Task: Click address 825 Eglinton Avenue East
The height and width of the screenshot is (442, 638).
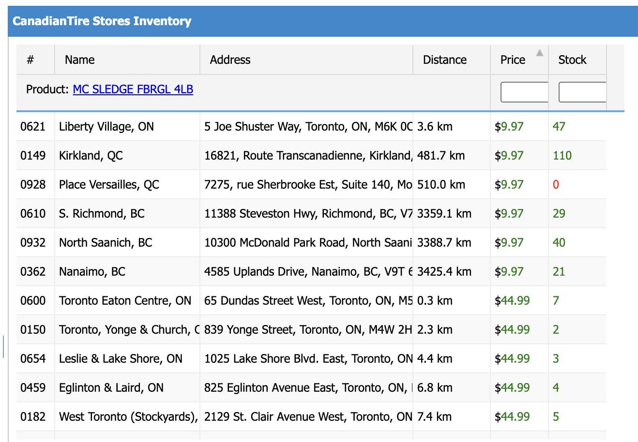Action: click(308, 388)
